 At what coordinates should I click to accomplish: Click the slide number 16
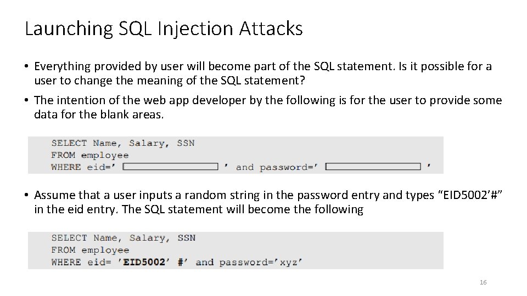483,282
